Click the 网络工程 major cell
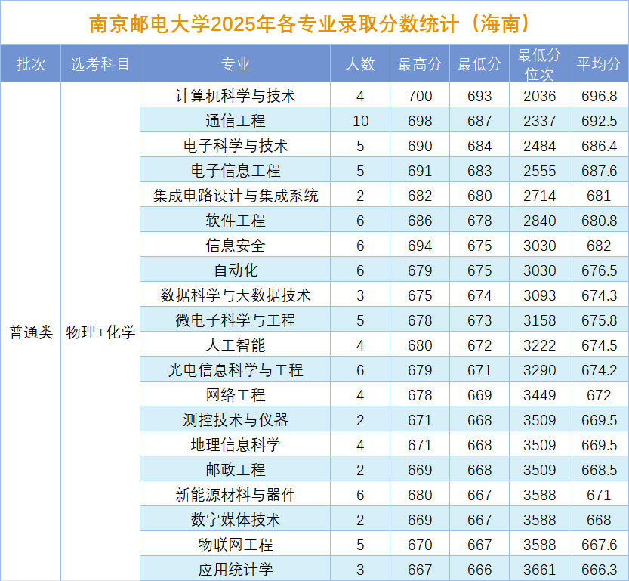 point(235,395)
